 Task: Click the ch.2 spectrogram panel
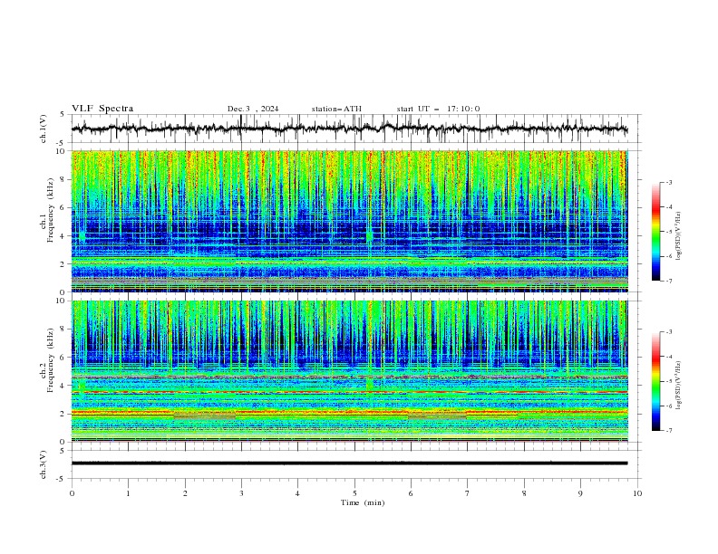click(x=350, y=371)
